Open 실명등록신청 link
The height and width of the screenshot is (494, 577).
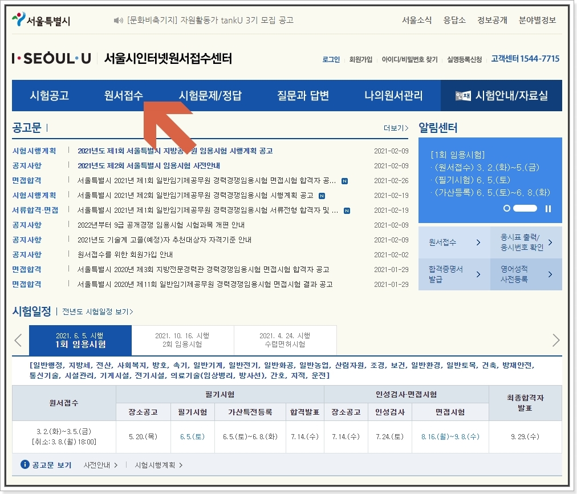click(465, 59)
